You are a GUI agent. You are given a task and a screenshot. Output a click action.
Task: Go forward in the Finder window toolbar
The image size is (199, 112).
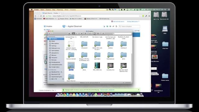(x=52, y=34)
